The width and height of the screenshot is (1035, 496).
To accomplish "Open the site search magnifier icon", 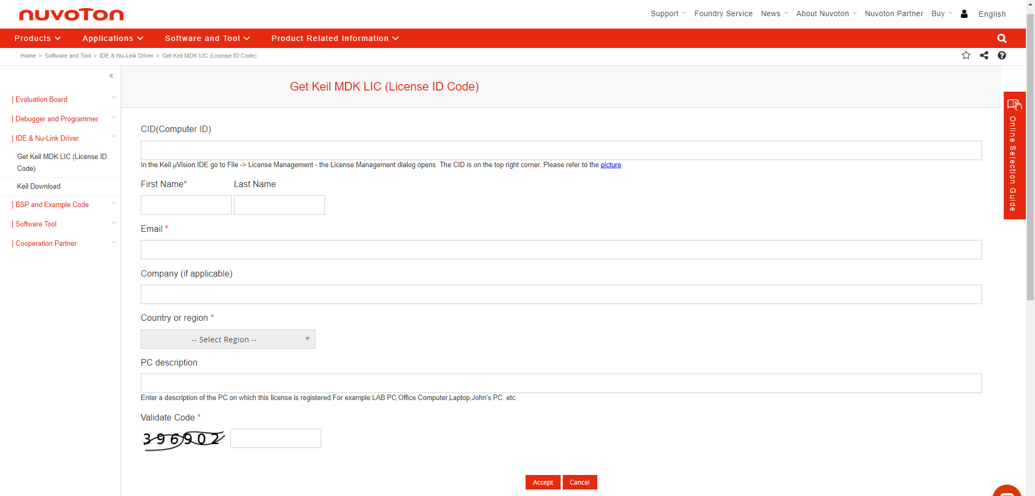I will pyautogui.click(x=1002, y=38).
